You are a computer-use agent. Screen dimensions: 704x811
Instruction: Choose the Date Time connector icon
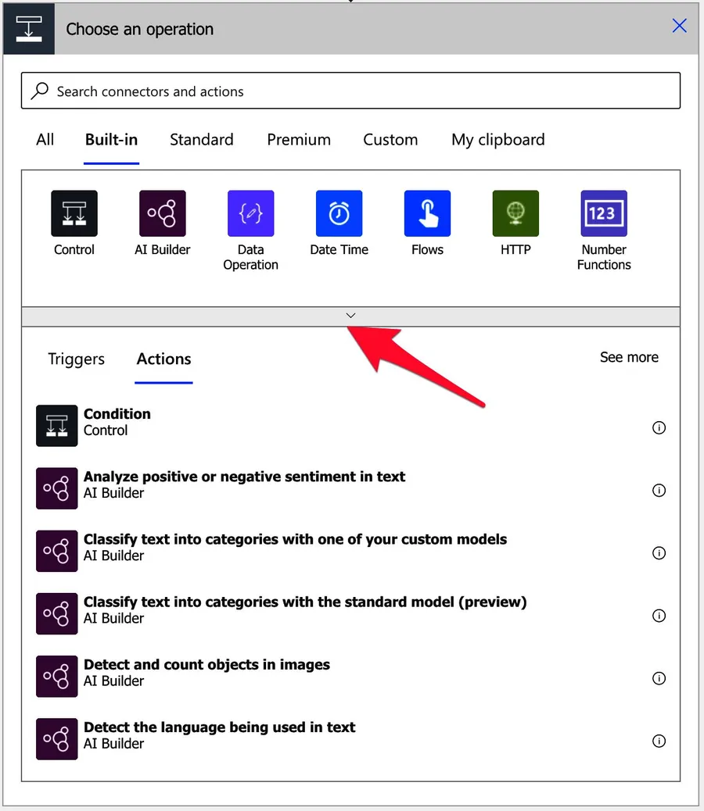coord(339,213)
